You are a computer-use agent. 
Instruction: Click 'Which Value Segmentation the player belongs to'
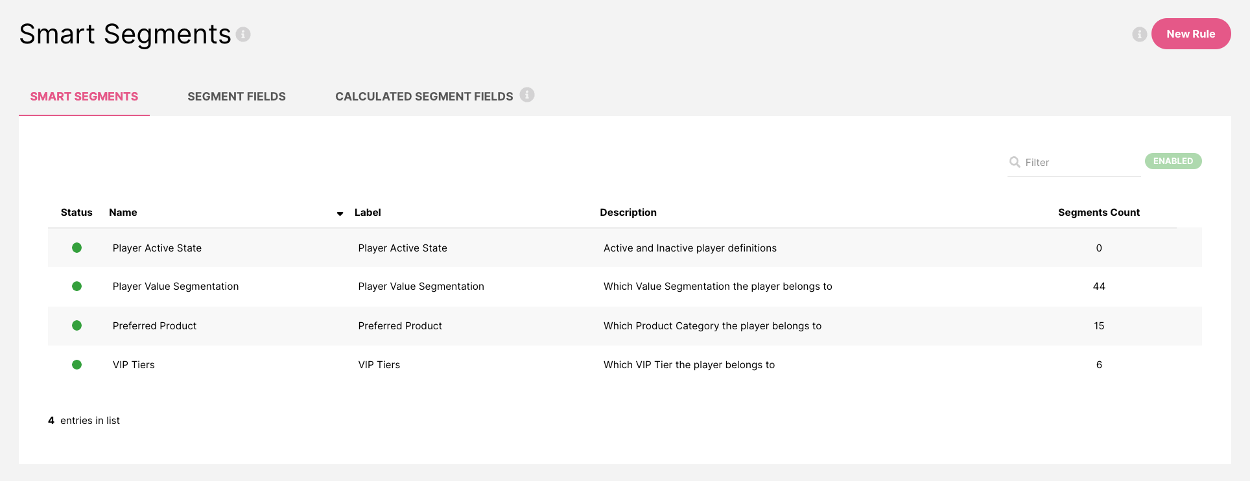[718, 286]
